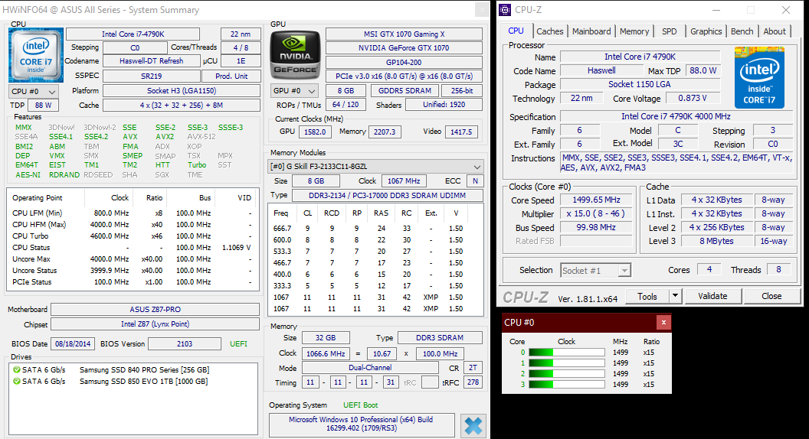The height and width of the screenshot is (439, 809).
Task: Open the Memory tab in CPU-Z
Action: point(634,31)
